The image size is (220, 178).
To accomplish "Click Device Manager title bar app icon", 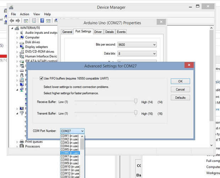I will [x=11, y=7].
